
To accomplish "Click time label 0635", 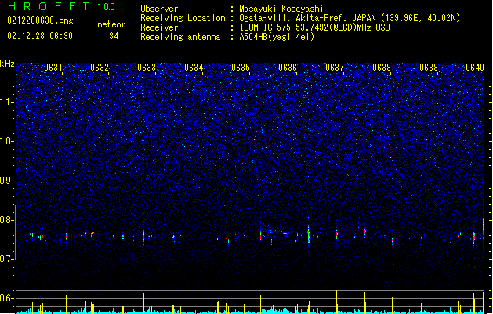I will [241, 68].
